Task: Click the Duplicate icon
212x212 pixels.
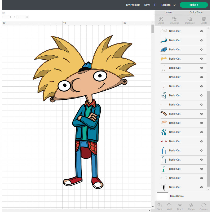Action: [190, 20]
